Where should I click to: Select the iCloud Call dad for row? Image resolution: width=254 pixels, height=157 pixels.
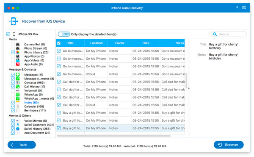coord(120,105)
